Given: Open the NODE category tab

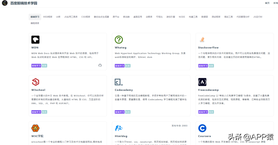Looking at the screenshot, I should (182, 17).
